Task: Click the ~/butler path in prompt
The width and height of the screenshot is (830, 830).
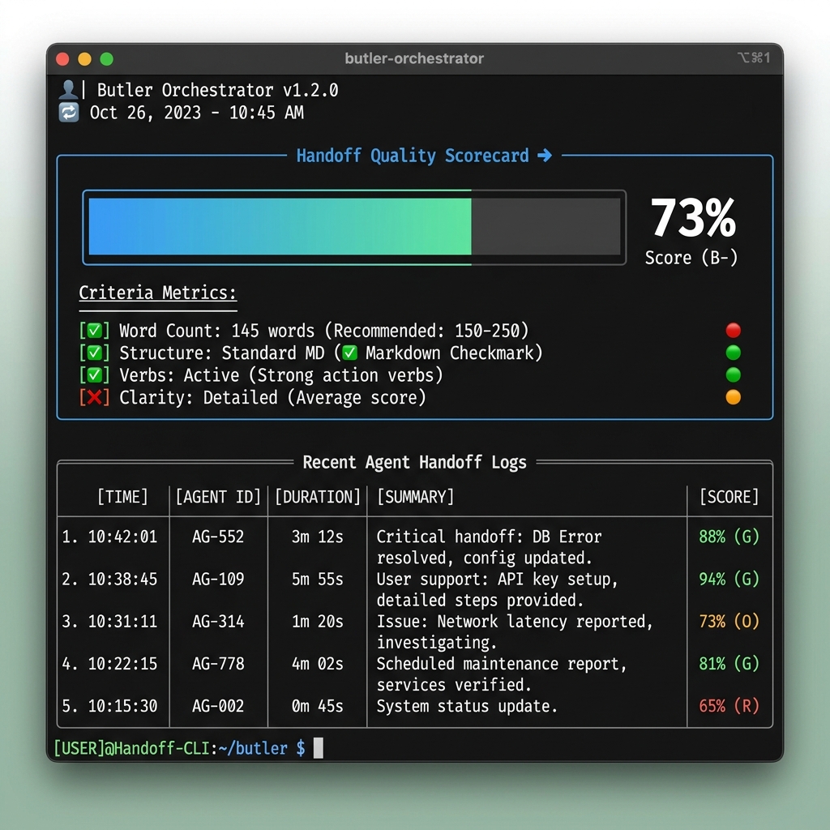Action: 253,748
